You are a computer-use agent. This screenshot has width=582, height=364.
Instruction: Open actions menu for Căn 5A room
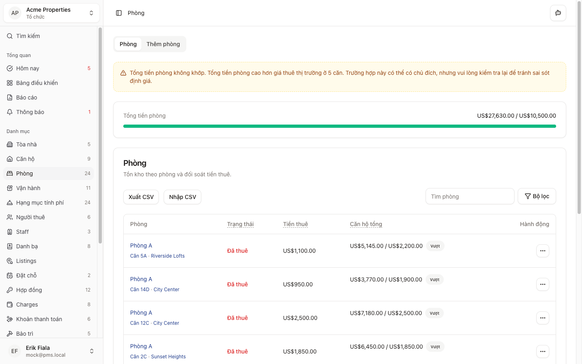tap(542, 251)
